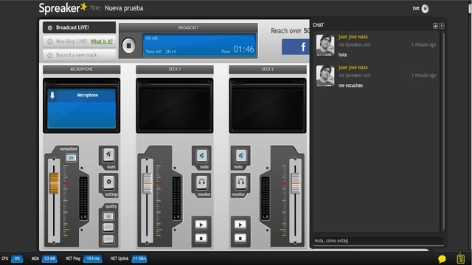
Task: Toggle the normalizer ON switch
Action: 71,158
